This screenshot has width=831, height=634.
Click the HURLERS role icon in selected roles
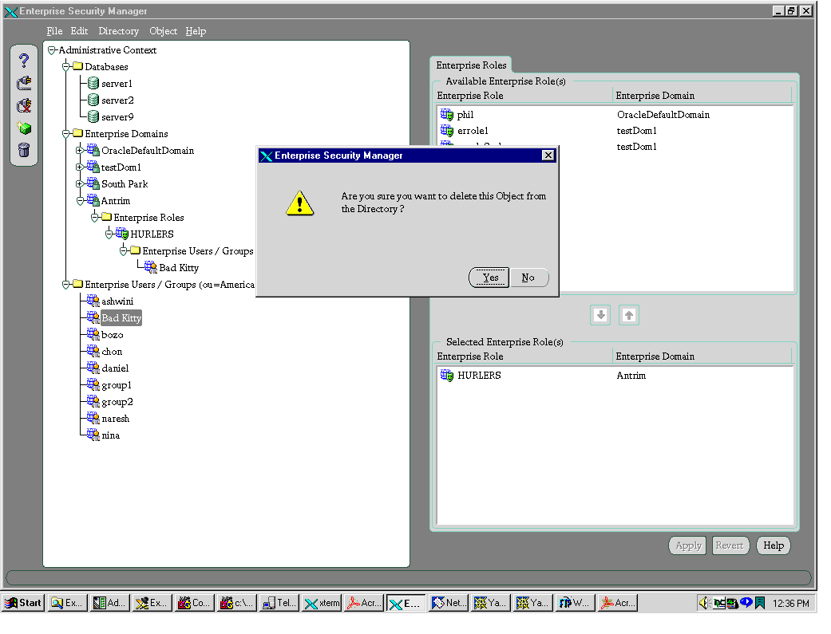click(x=447, y=376)
